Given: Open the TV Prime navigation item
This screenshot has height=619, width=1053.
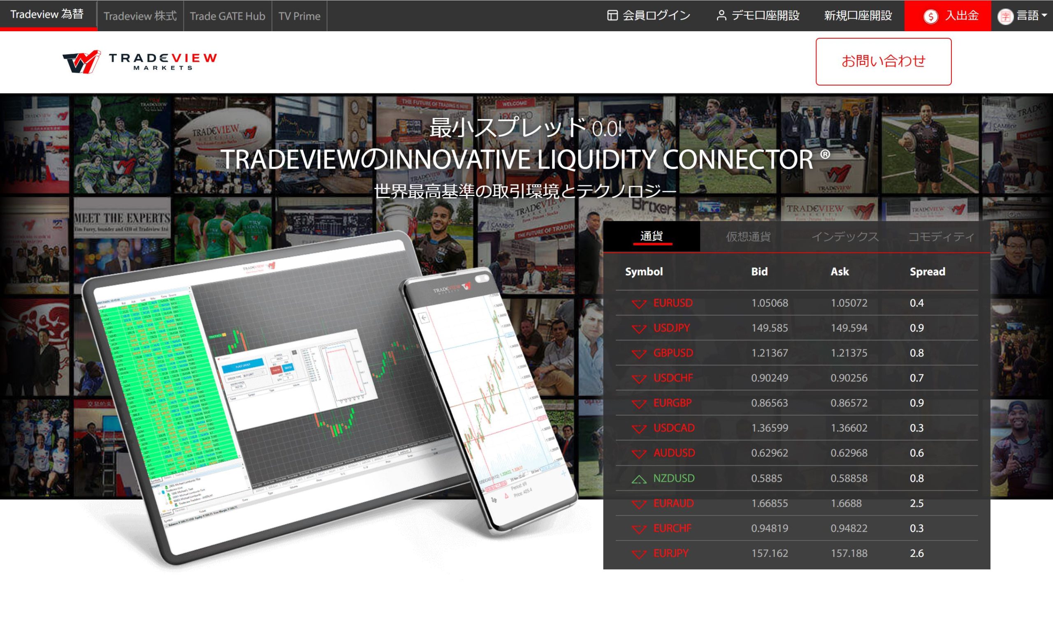Looking at the screenshot, I should coord(299,16).
